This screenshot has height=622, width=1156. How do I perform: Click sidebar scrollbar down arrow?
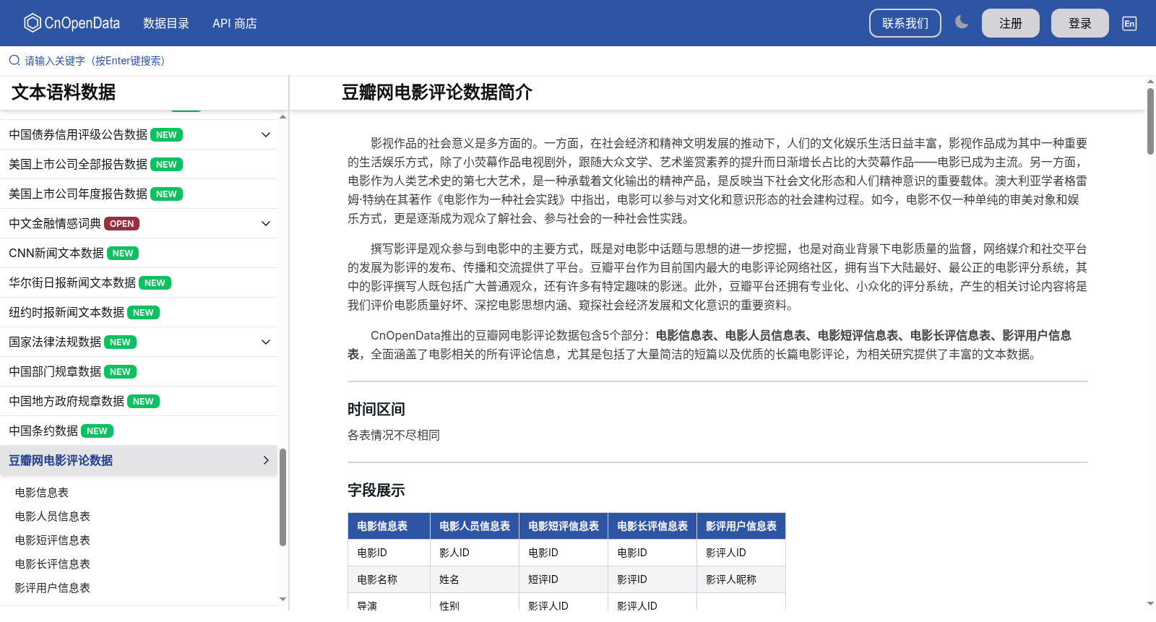pyautogui.click(x=282, y=599)
